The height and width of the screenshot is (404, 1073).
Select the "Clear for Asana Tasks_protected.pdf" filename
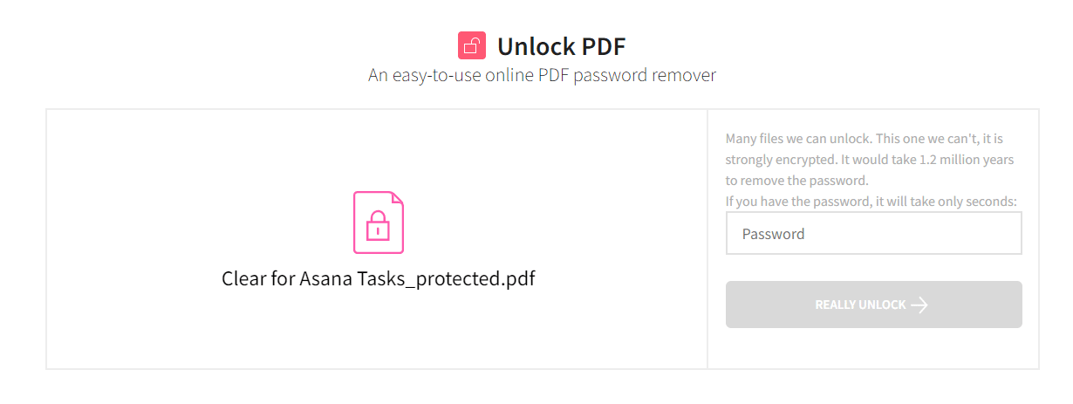click(378, 279)
